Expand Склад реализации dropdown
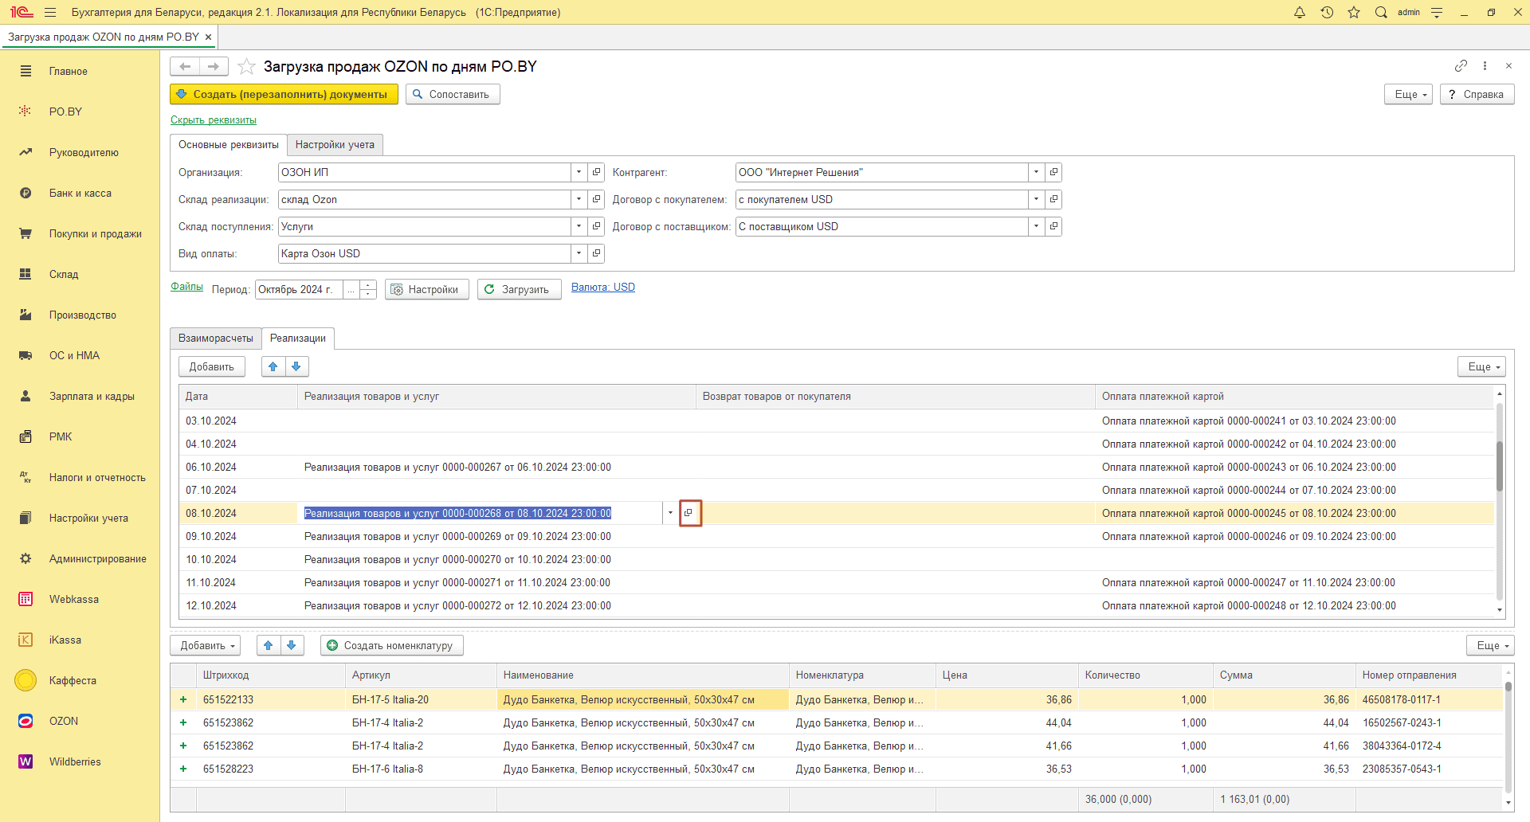The width and height of the screenshot is (1530, 822). click(x=579, y=199)
